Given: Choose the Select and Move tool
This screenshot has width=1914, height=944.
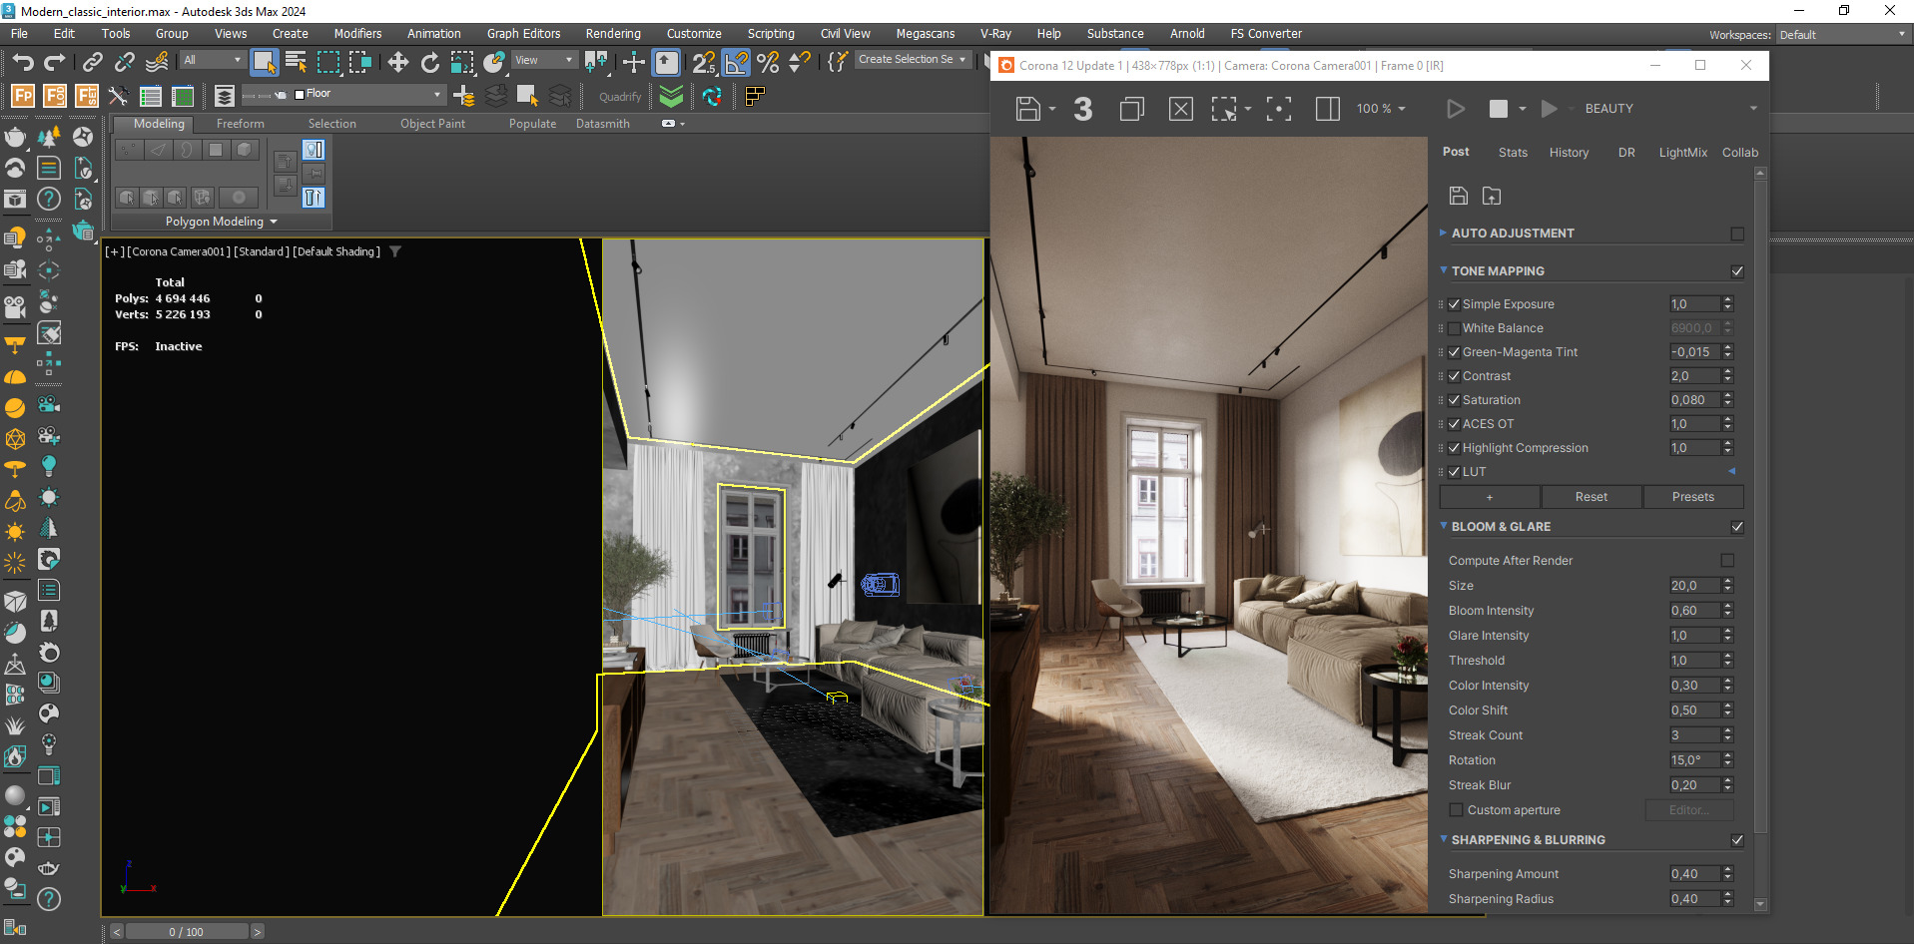Looking at the screenshot, I should 398,63.
